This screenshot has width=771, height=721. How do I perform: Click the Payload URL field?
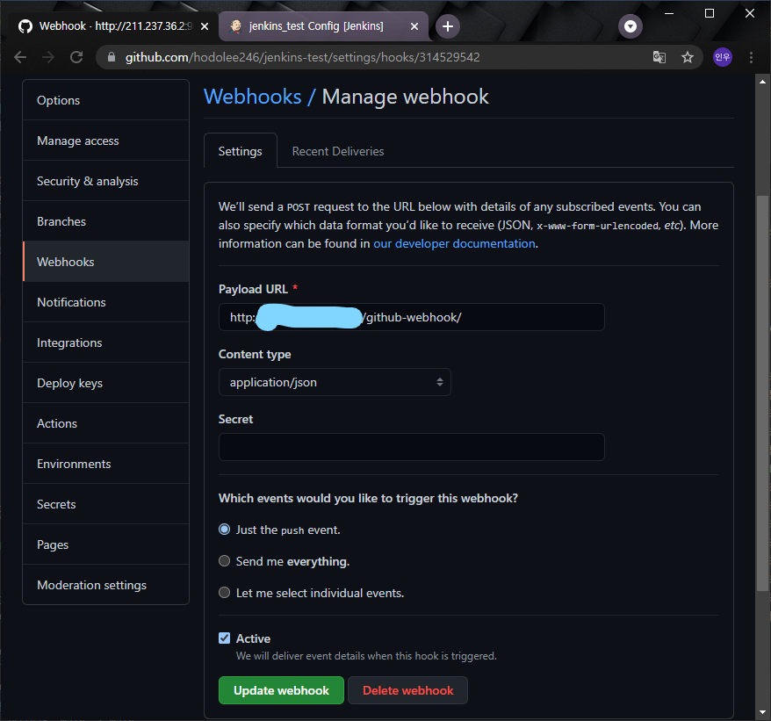(412, 317)
